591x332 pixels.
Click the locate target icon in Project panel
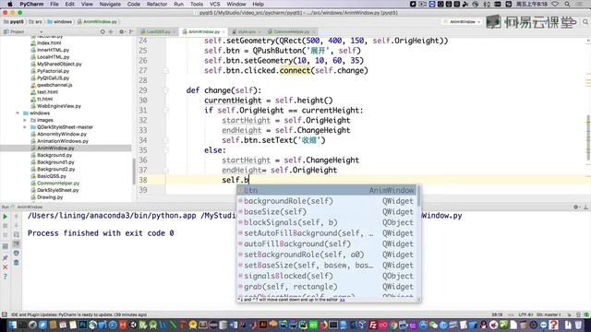(x=103, y=32)
